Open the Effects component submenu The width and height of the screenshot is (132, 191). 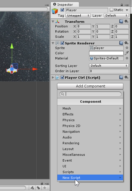pyautogui.click(x=90, y=114)
